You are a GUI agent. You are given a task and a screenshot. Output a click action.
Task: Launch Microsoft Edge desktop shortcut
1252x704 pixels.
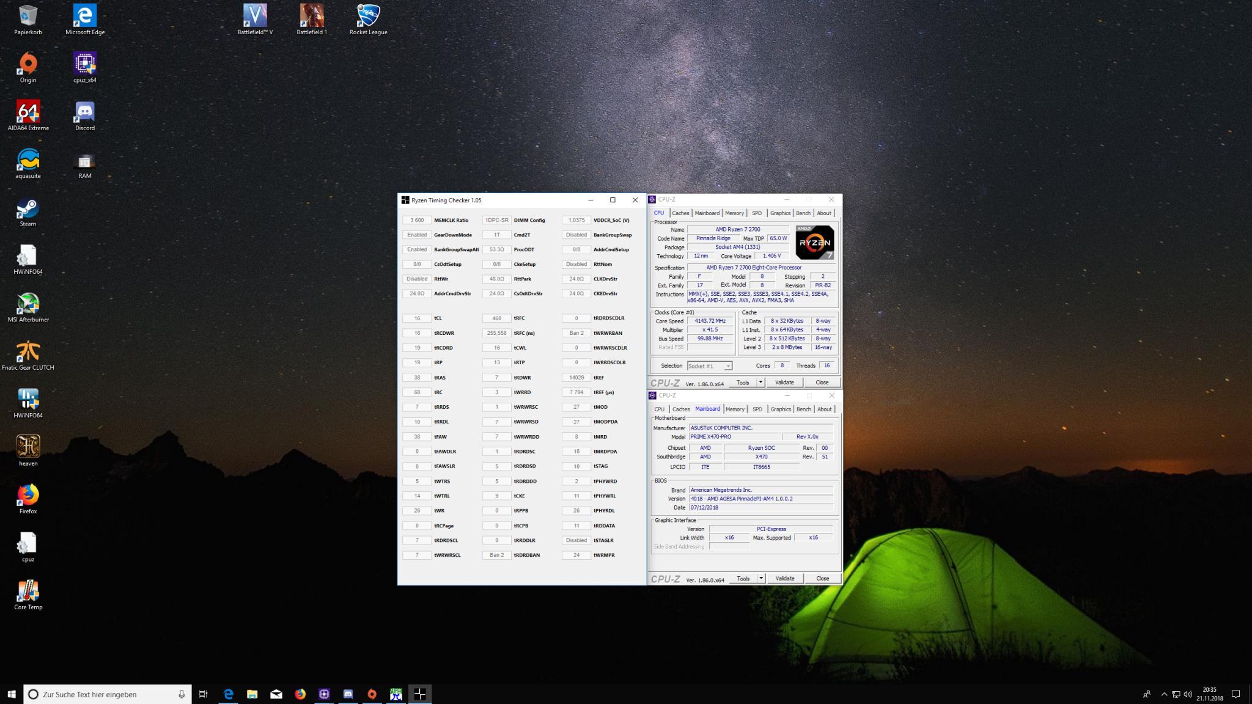click(x=85, y=20)
